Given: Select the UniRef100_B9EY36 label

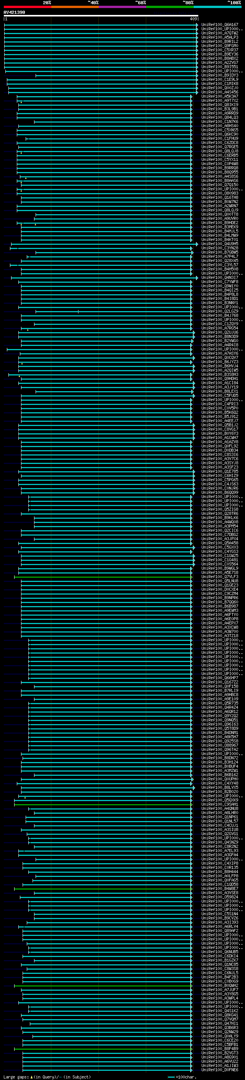Looking at the screenshot, I should (220, 54).
